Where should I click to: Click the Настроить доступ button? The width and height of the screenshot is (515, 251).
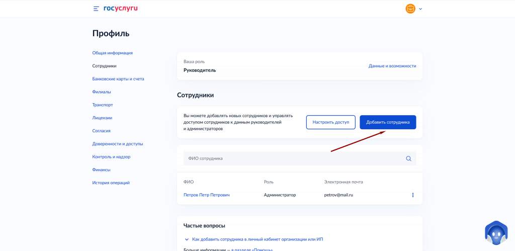point(330,122)
